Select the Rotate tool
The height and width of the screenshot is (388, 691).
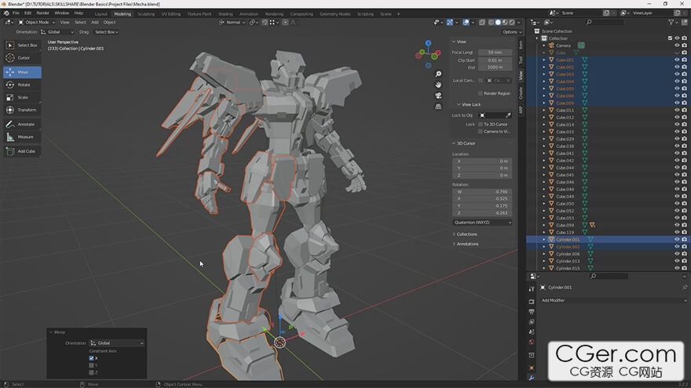[x=20, y=85]
